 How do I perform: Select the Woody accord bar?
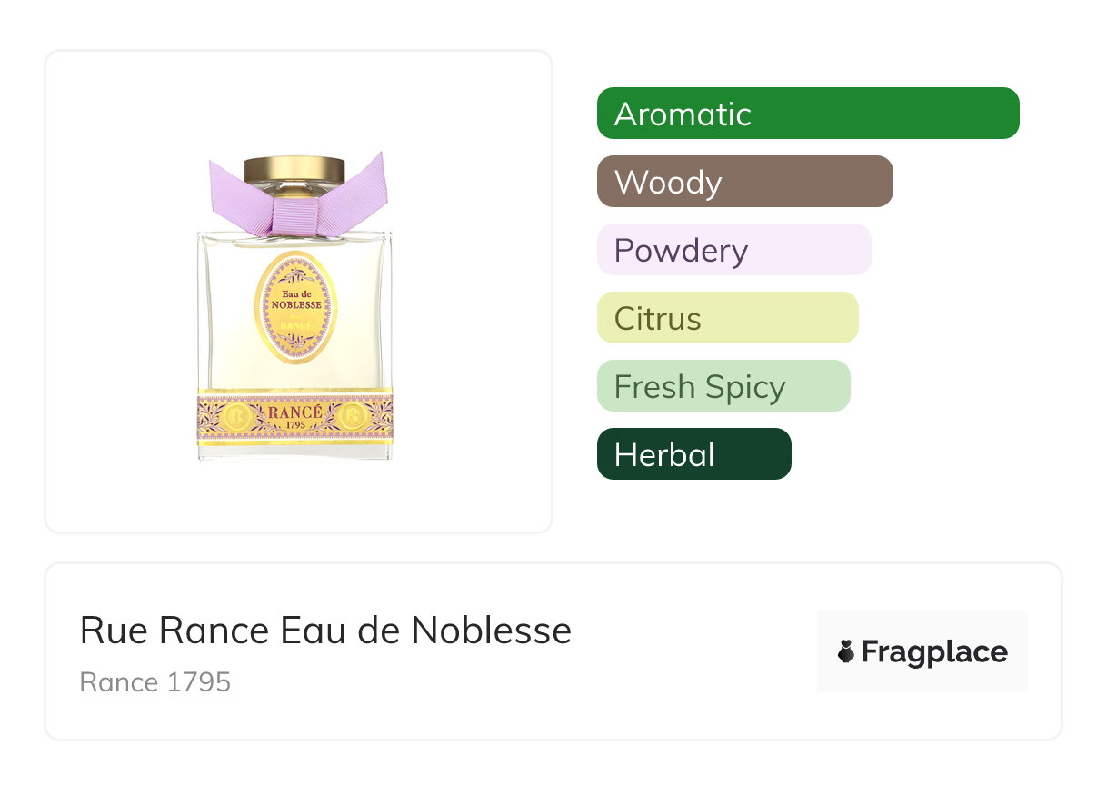click(744, 182)
